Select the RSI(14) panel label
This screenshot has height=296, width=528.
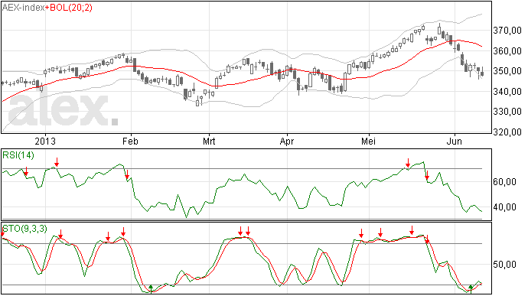point(18,155)
